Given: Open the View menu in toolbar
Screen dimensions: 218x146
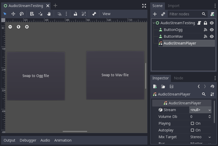Looking at the screenshot, I should (x=106, y=14).
